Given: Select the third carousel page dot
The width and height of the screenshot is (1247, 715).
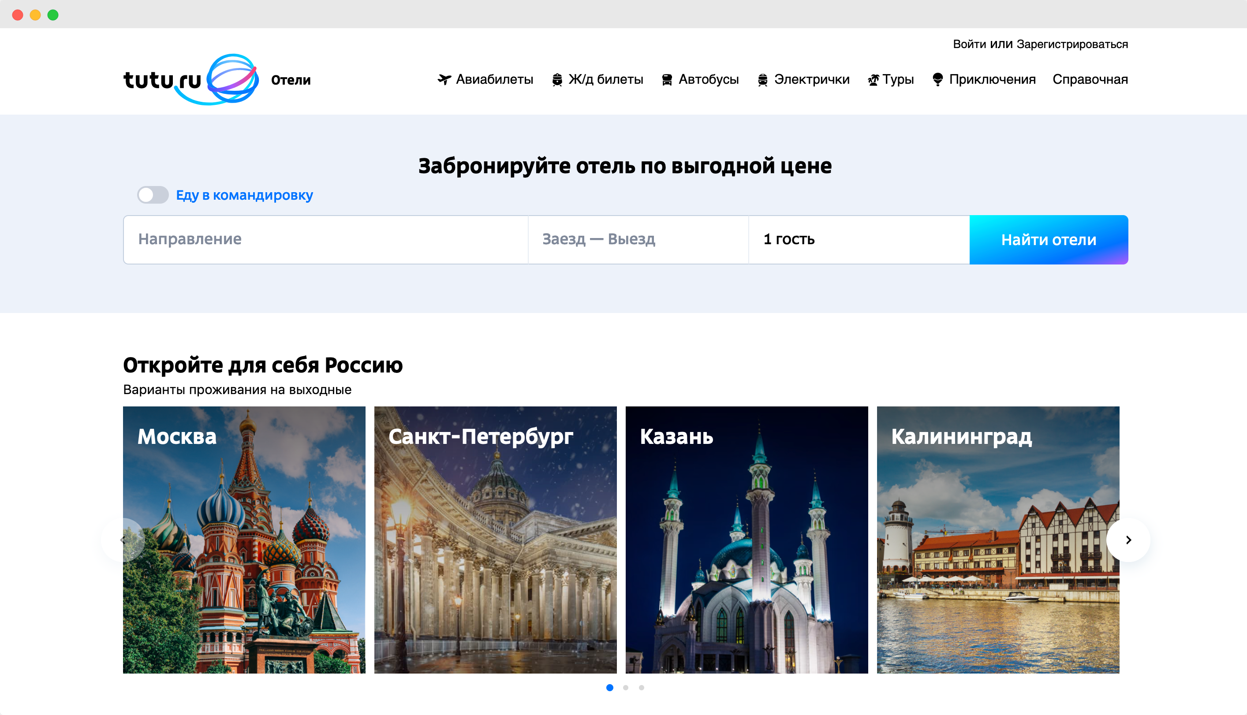Looking at the screenshot, I should [x=642, y=688].
